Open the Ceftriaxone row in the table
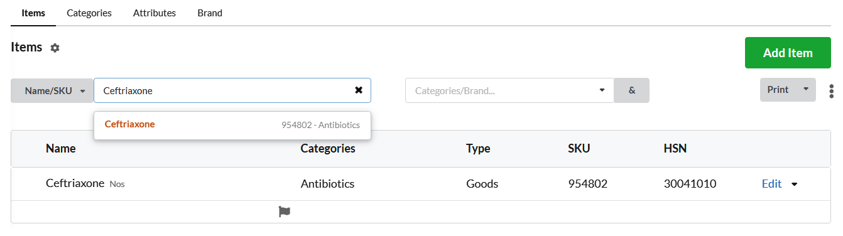The image size is (843, 236). point(421,184)
